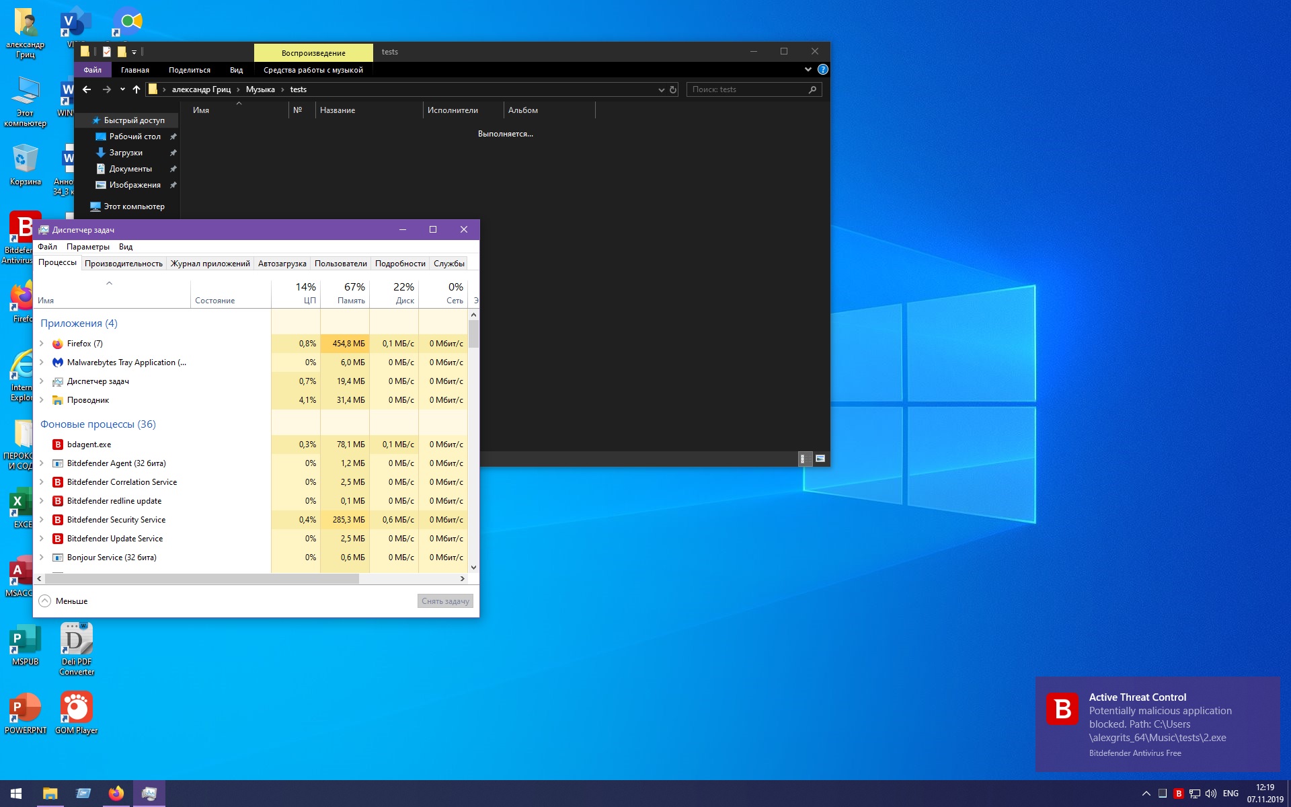Click the Bitdefender tray icon
Image resolution: width=1291 pixels, height=807 pixels.
coord(1178,794)
